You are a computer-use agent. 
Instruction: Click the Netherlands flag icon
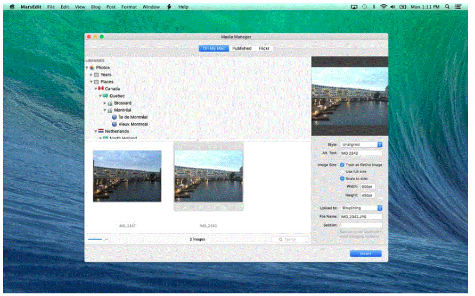[101, 131]
